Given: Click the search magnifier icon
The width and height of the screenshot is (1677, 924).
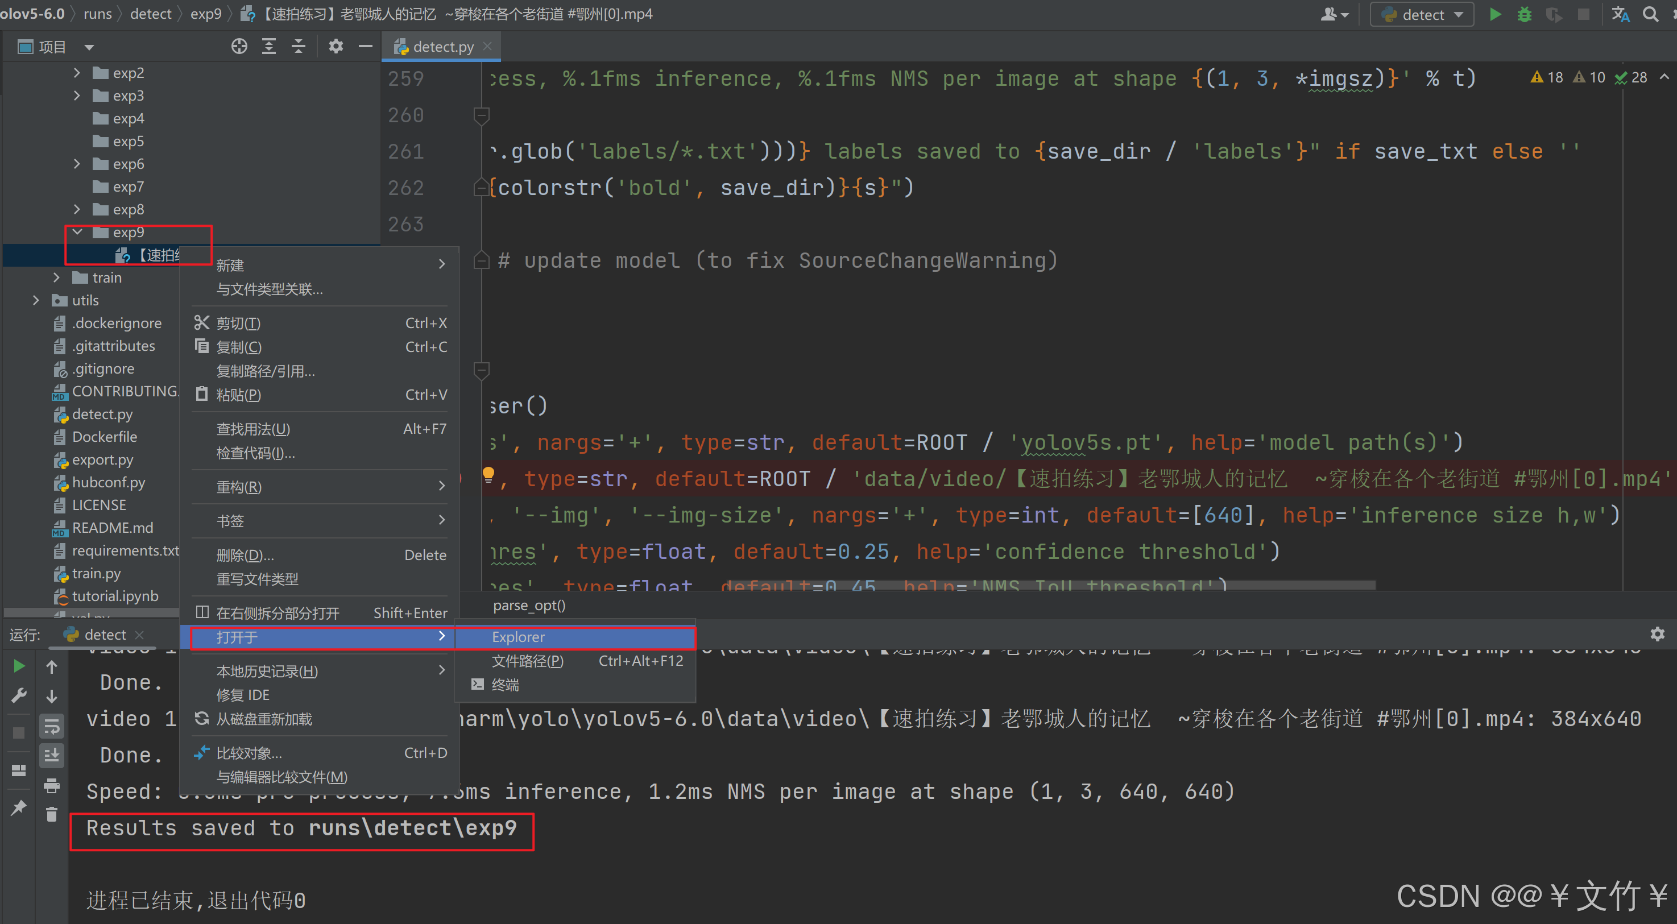Looking at the screenshot, I should [x=1650, y=14].
